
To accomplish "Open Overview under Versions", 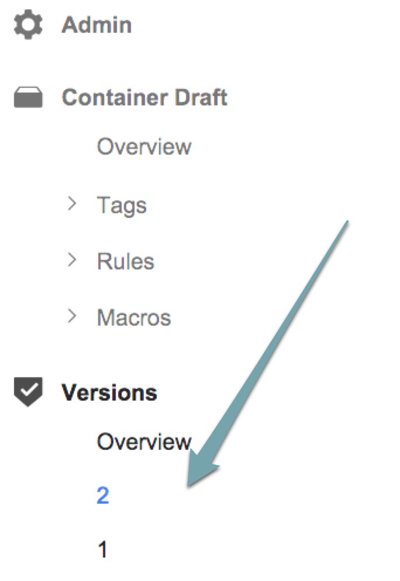I will [144, 442].
